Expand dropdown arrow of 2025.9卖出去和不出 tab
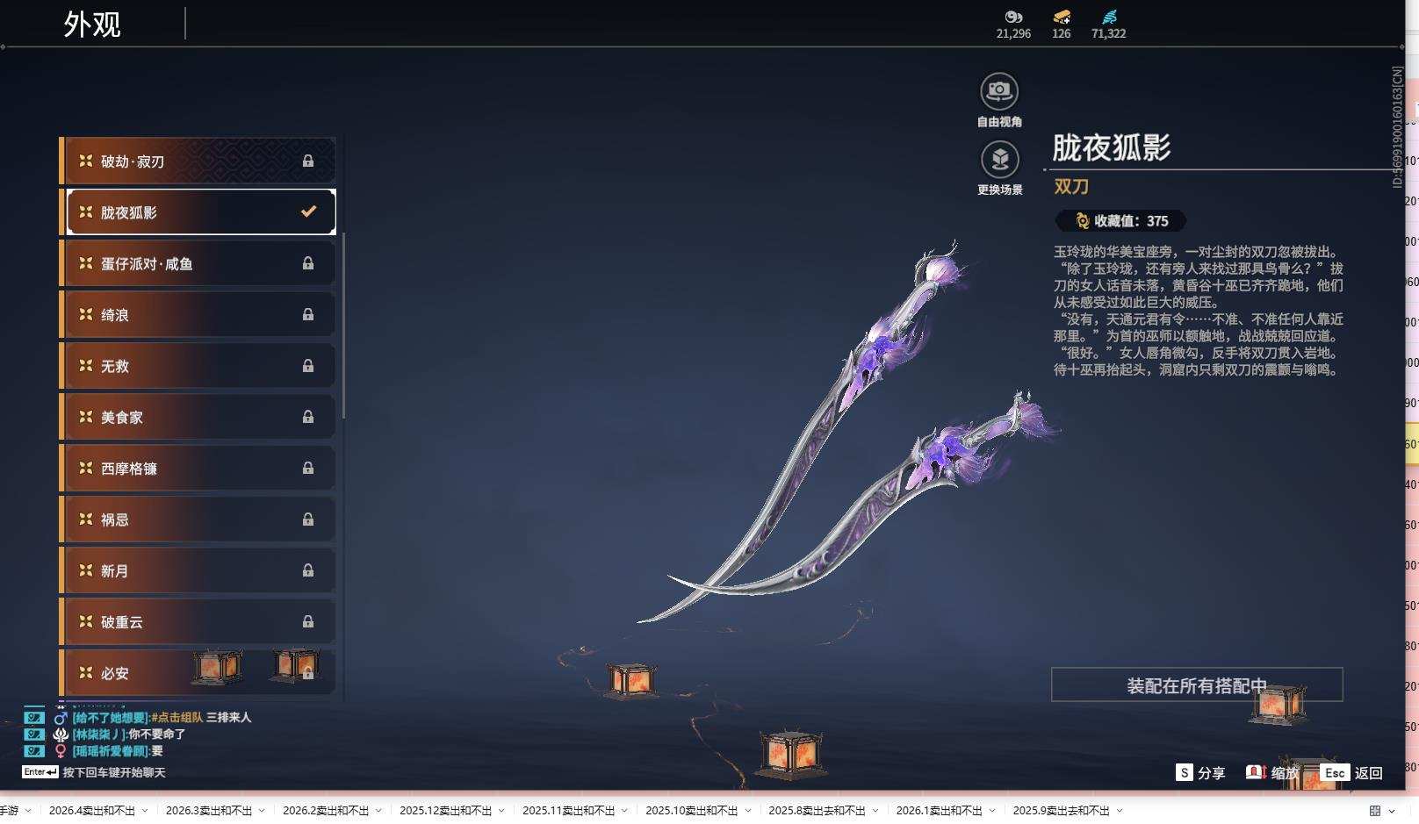 click(1120, 811)
